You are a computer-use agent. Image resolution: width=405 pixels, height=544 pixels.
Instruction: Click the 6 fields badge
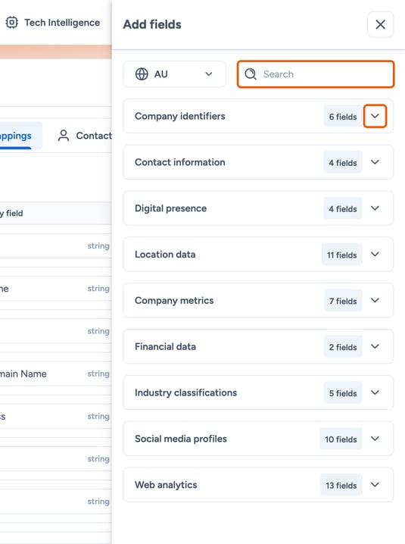(x=343, y=117)
